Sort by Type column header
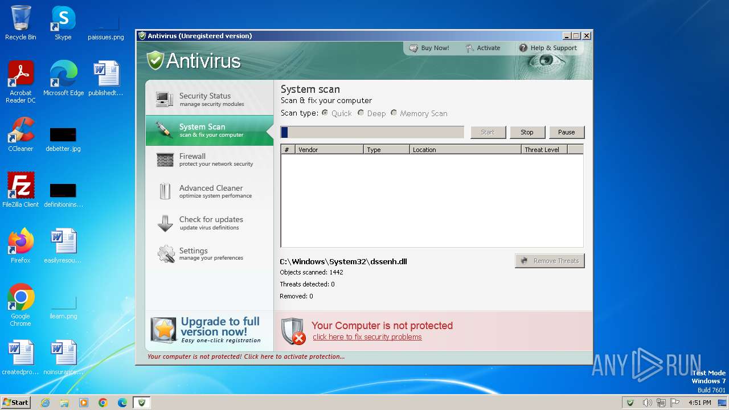The image size is (729, 410). coord(387,150)
